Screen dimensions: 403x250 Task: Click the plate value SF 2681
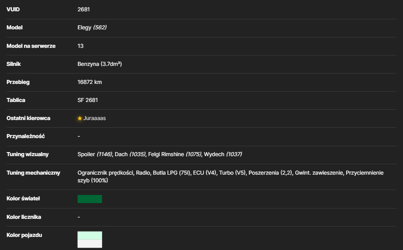tap(88, 100)
